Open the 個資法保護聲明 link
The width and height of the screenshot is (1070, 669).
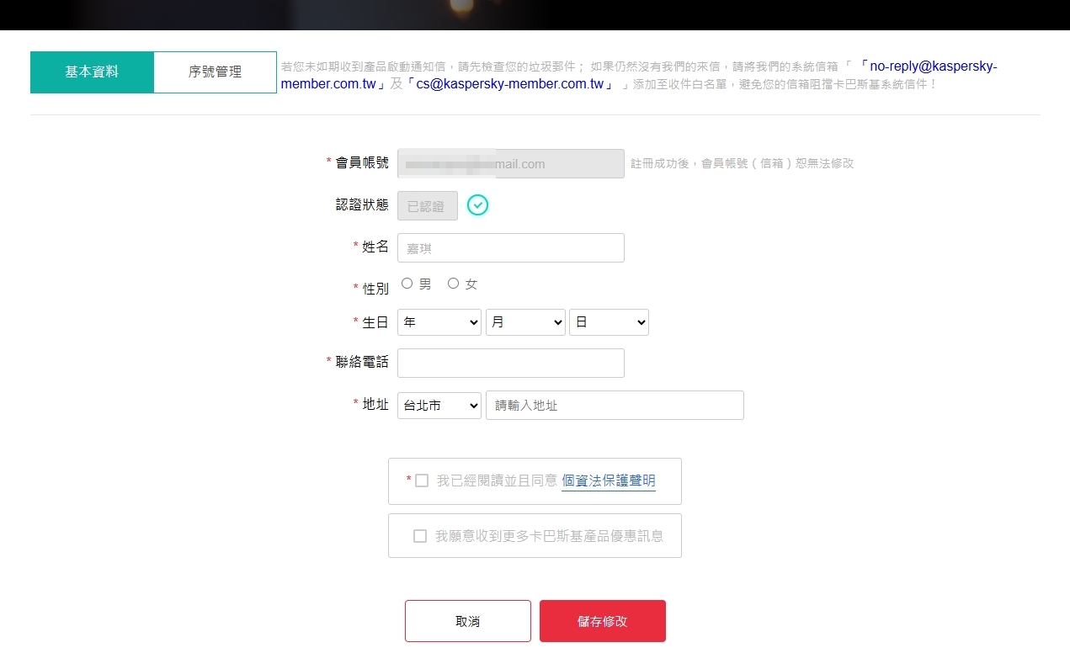click(x=608, y=481)
